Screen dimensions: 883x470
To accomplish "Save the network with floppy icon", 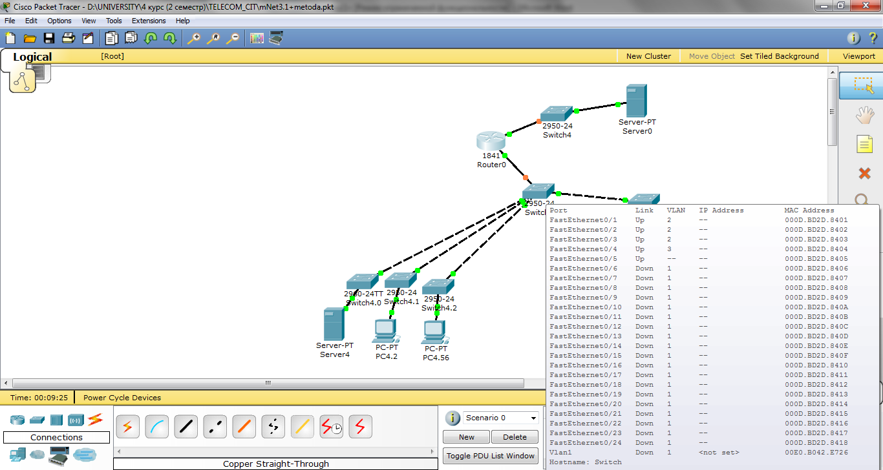I will point(48,38).
